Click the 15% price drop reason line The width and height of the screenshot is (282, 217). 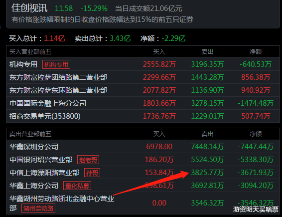point(102,19)
